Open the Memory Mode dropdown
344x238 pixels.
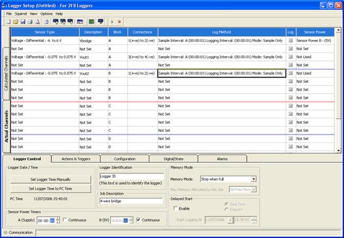pos(254,179)
